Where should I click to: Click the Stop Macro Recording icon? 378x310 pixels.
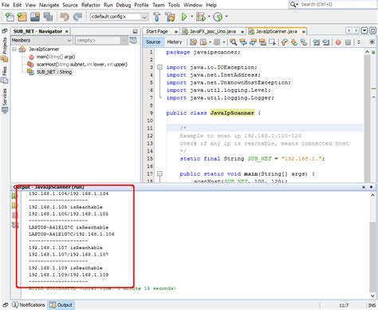pos(348,42)
